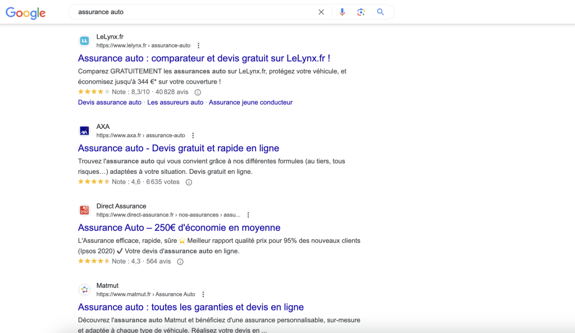Viewport: 575px width, 333px height.
Task: Start voice search with microphone icon
Action: coord(342,12)
